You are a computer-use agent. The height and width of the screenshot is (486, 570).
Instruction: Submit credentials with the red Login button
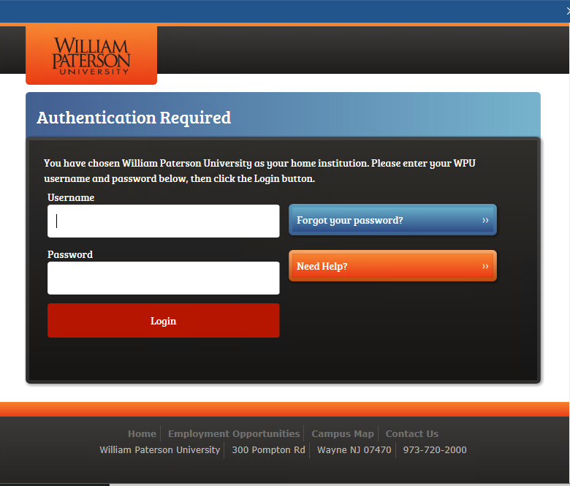(163, 321)
